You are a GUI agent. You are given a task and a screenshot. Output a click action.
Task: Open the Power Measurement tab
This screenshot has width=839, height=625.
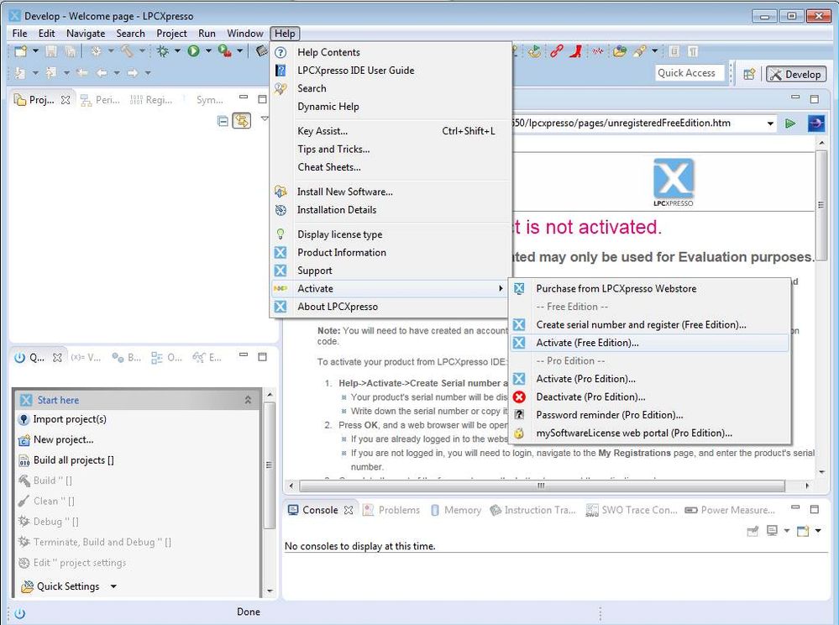[731, 510]
